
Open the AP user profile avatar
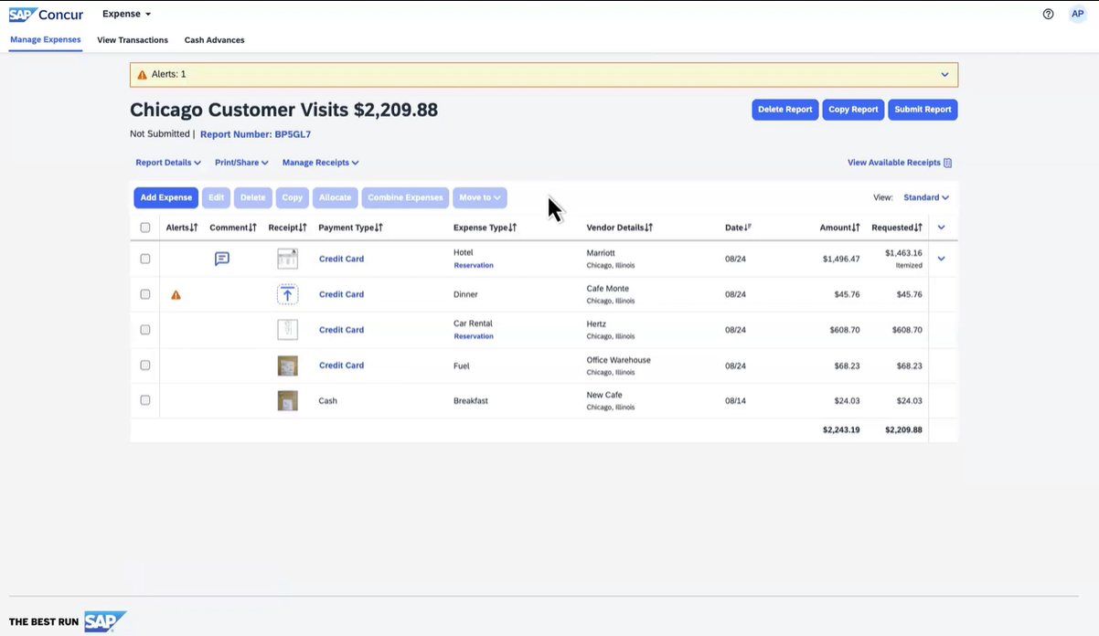click(x=1077, y=14)
